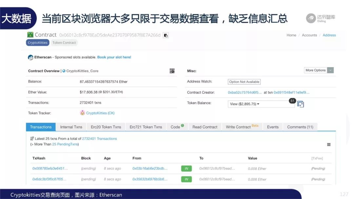Open the 2732401 Transactions link
Screen dimensions: 354x199
tap(99, 138)
